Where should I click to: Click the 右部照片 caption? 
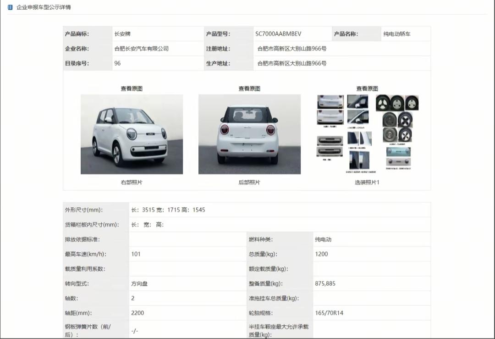coord(132,182)
